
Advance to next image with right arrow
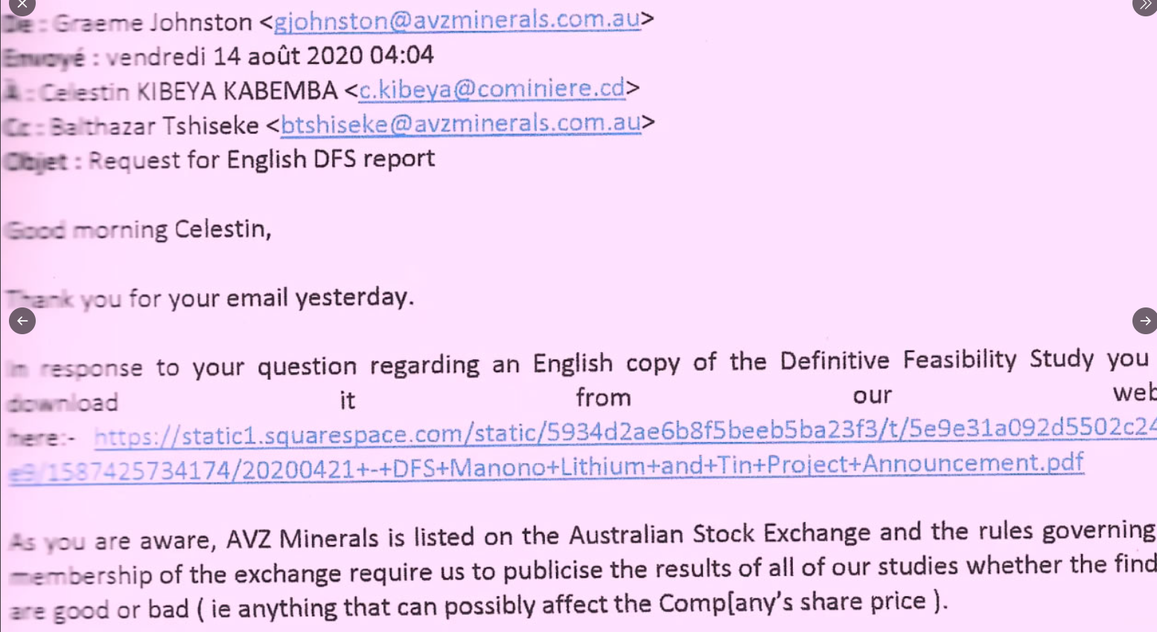click(x=1144, y=321)
